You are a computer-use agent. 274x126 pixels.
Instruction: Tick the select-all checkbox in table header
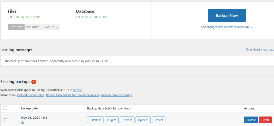tap(5, 108)
